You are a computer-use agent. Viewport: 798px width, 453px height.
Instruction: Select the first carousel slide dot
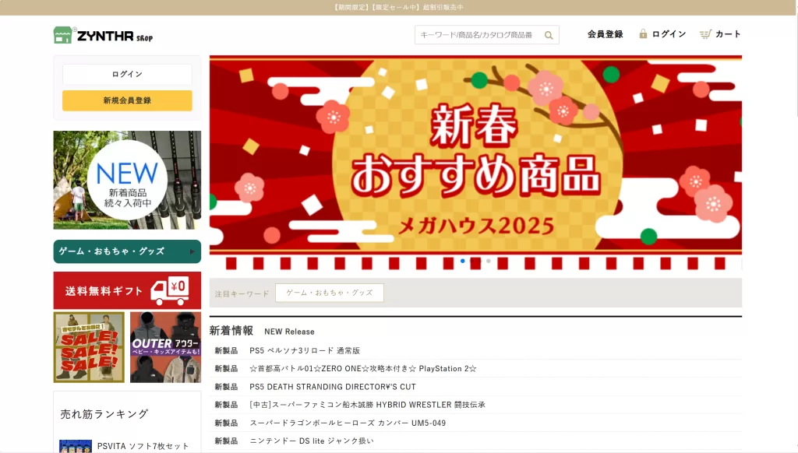tap(463, 261)
